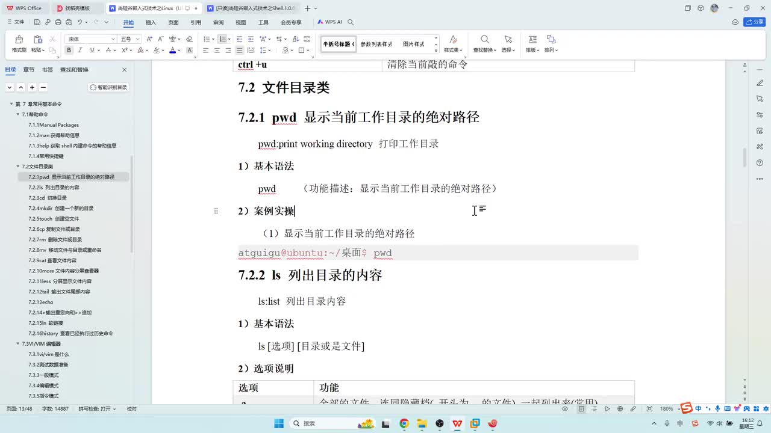The width and height of the screenshot is (771, 433).
Task: Click the Paste (粘贴) clipboard icon
Action: [37, 40]
